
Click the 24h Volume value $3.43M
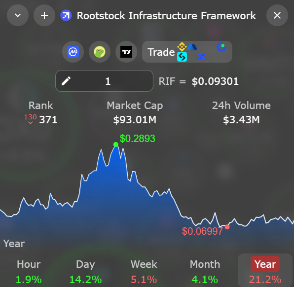click(241, 120)
